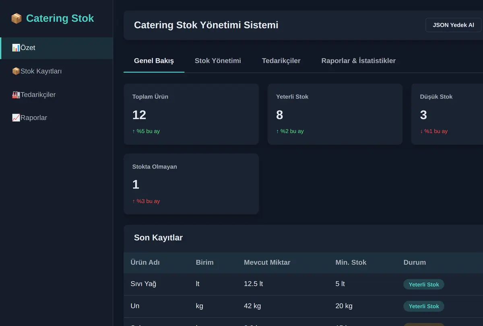The image size is (483, 326).
Task: Click the Toplam Ürün card label
Action: pos(150,97)
